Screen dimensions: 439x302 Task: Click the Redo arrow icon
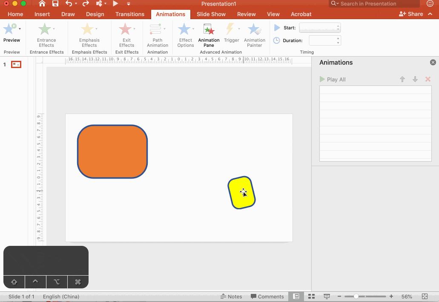pos(86,4)
